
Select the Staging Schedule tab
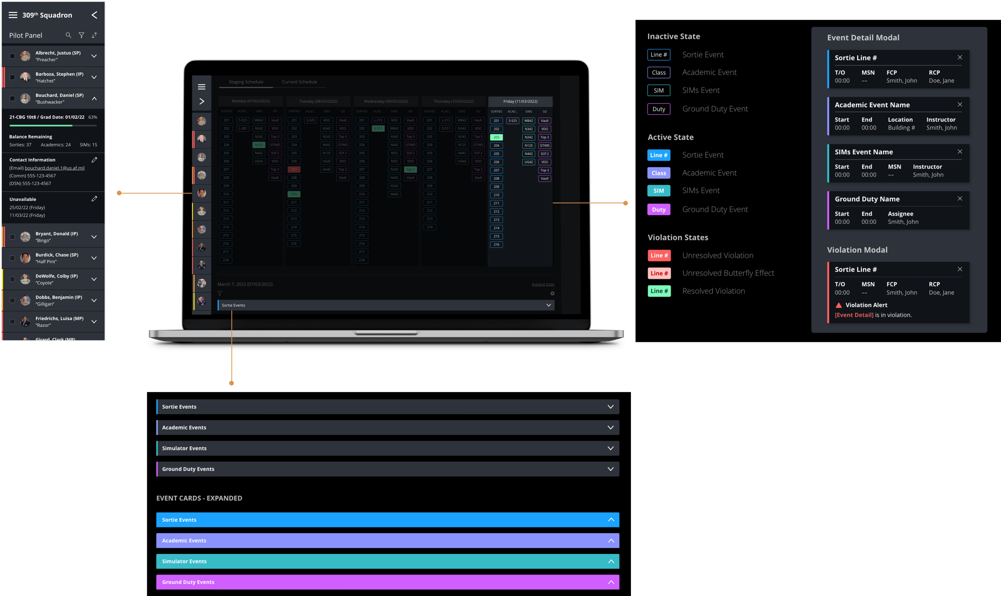(246, 82)
